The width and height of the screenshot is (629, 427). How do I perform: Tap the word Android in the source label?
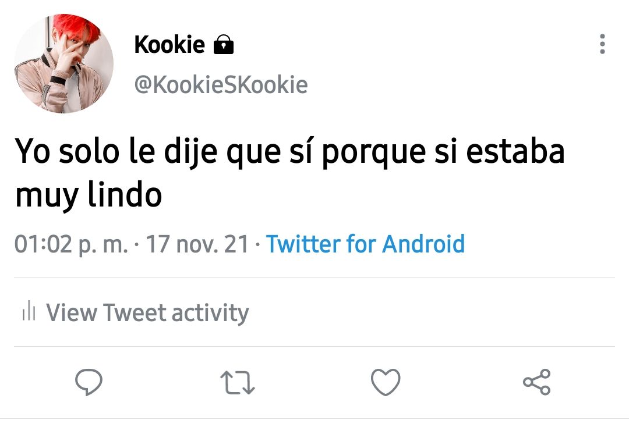click(423, 244)
